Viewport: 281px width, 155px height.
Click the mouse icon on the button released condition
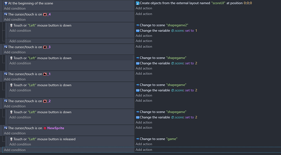11,139
